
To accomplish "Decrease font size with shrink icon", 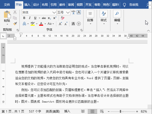I will click(66, 24).
